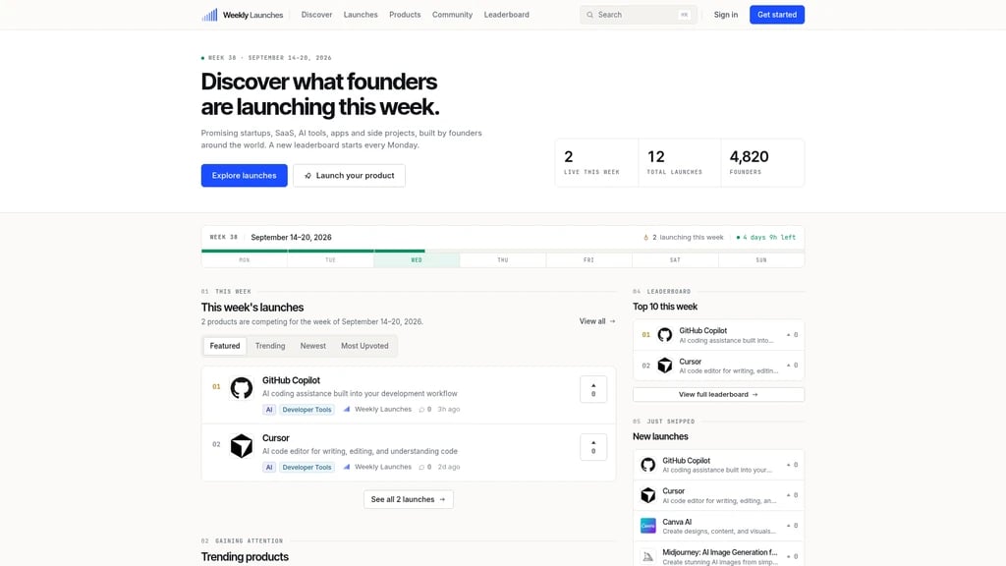Click the Launch your product button

point(349,176)
